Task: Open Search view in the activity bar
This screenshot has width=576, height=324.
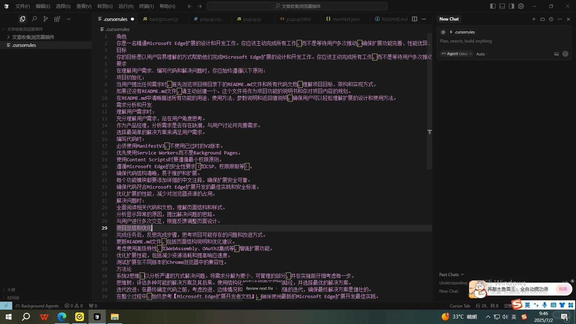Action: (35, 19)
